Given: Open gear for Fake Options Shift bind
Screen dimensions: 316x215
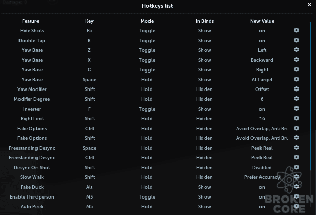Looking at the screenshot, I should (x=296, y=138).
